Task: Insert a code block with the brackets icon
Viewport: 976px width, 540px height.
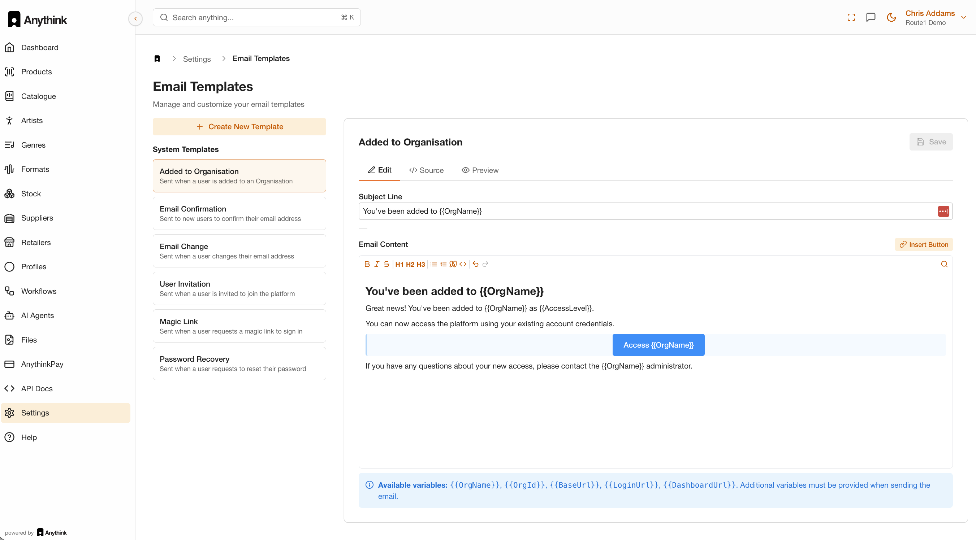Action: pyautogui.click(x=463, y=264)
